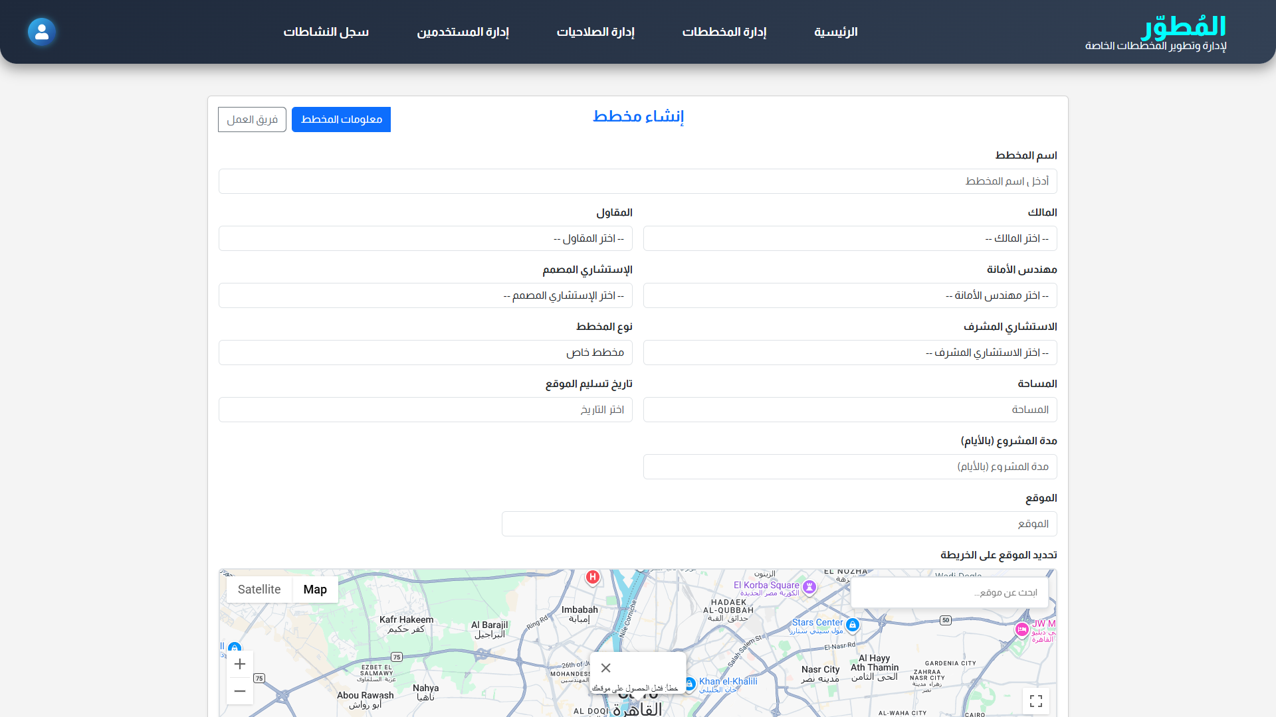
Task: Click the Imbabah label on map
Action: coord(580,614)
